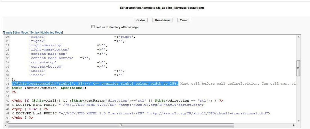Click 'inset2' on line 34
310x129 pixels.
[37, 75]
